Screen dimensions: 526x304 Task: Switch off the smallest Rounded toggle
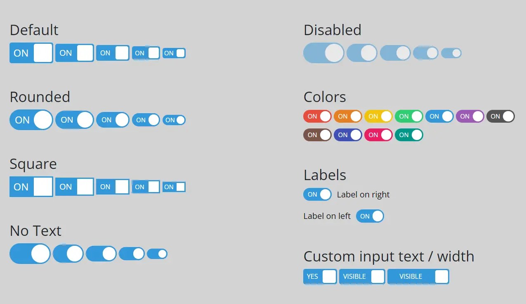(174, 120)
